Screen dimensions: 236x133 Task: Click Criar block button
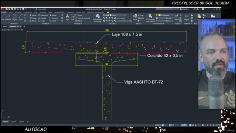point(140,15)
